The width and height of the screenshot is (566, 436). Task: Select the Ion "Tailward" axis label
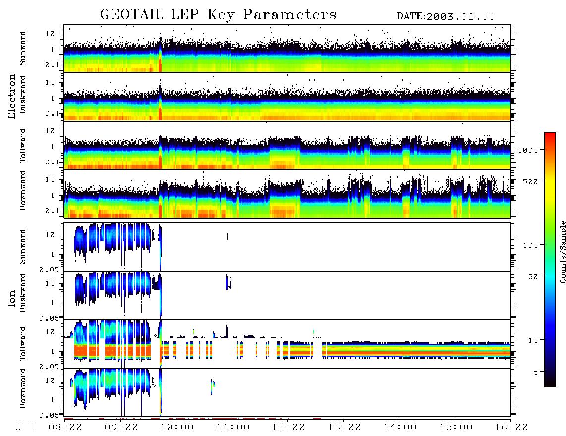click(23, 344)
